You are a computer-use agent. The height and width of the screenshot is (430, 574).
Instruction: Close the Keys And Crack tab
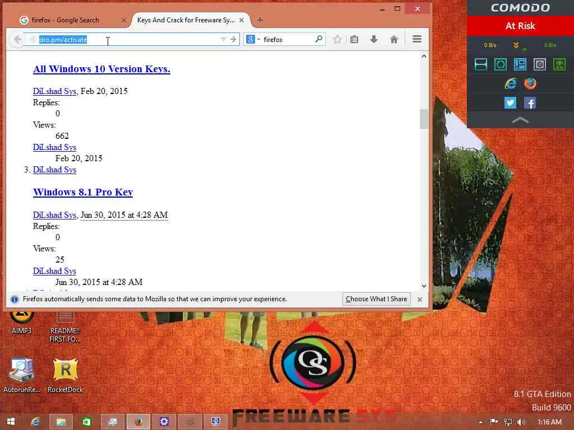(242, 20)
